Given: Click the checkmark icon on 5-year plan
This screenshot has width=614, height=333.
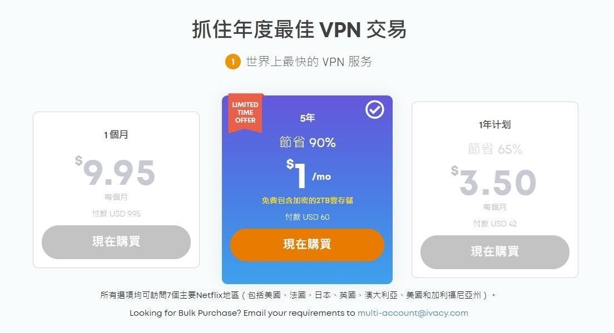Looking at the screenshot, I should pyautogui.click(x=375, y=110).
